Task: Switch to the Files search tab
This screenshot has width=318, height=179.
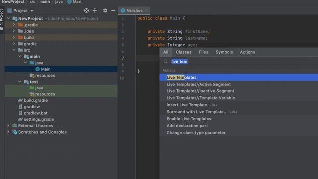Action: click(204, 52)
